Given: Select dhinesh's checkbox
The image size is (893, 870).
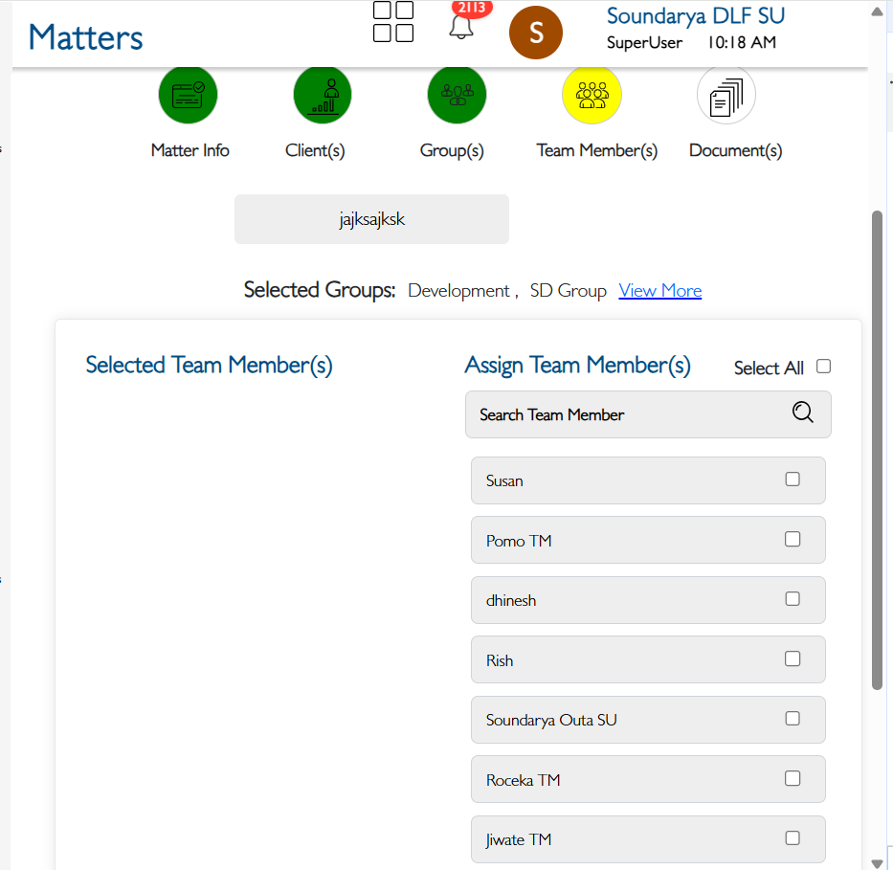Looking at the screenshot, I should click(793, 599).
